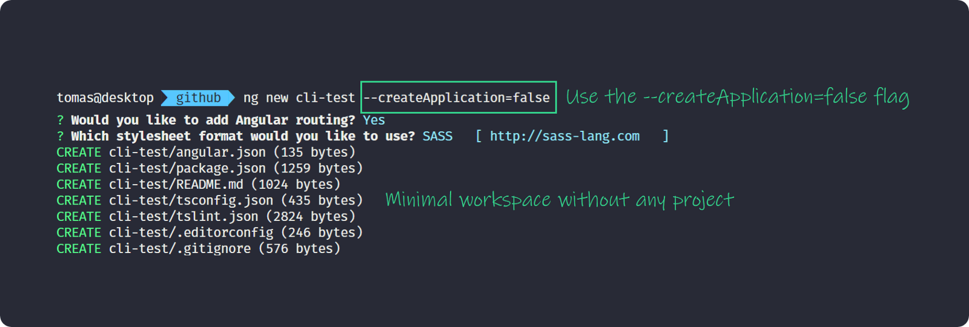The image size is (969, 327).
Task: Click the "ng new cli-test" command
Action: coord(299,97)
